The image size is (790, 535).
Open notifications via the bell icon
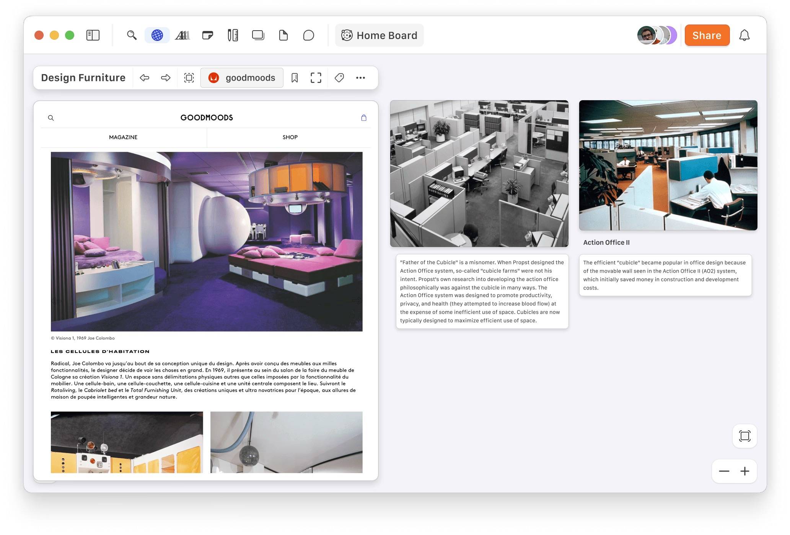pyautogui.click(x=744, y=35)
